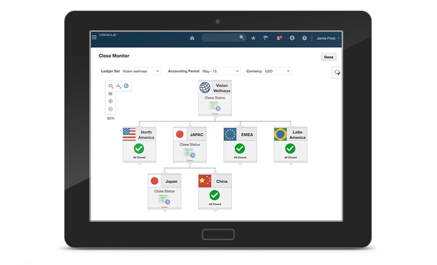Click the Latin America Brazil flag

point(281,134)
